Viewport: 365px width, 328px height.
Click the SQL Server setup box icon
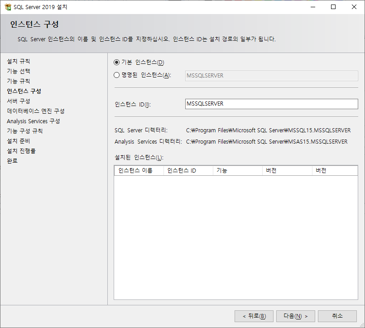(x=8, y=7)
